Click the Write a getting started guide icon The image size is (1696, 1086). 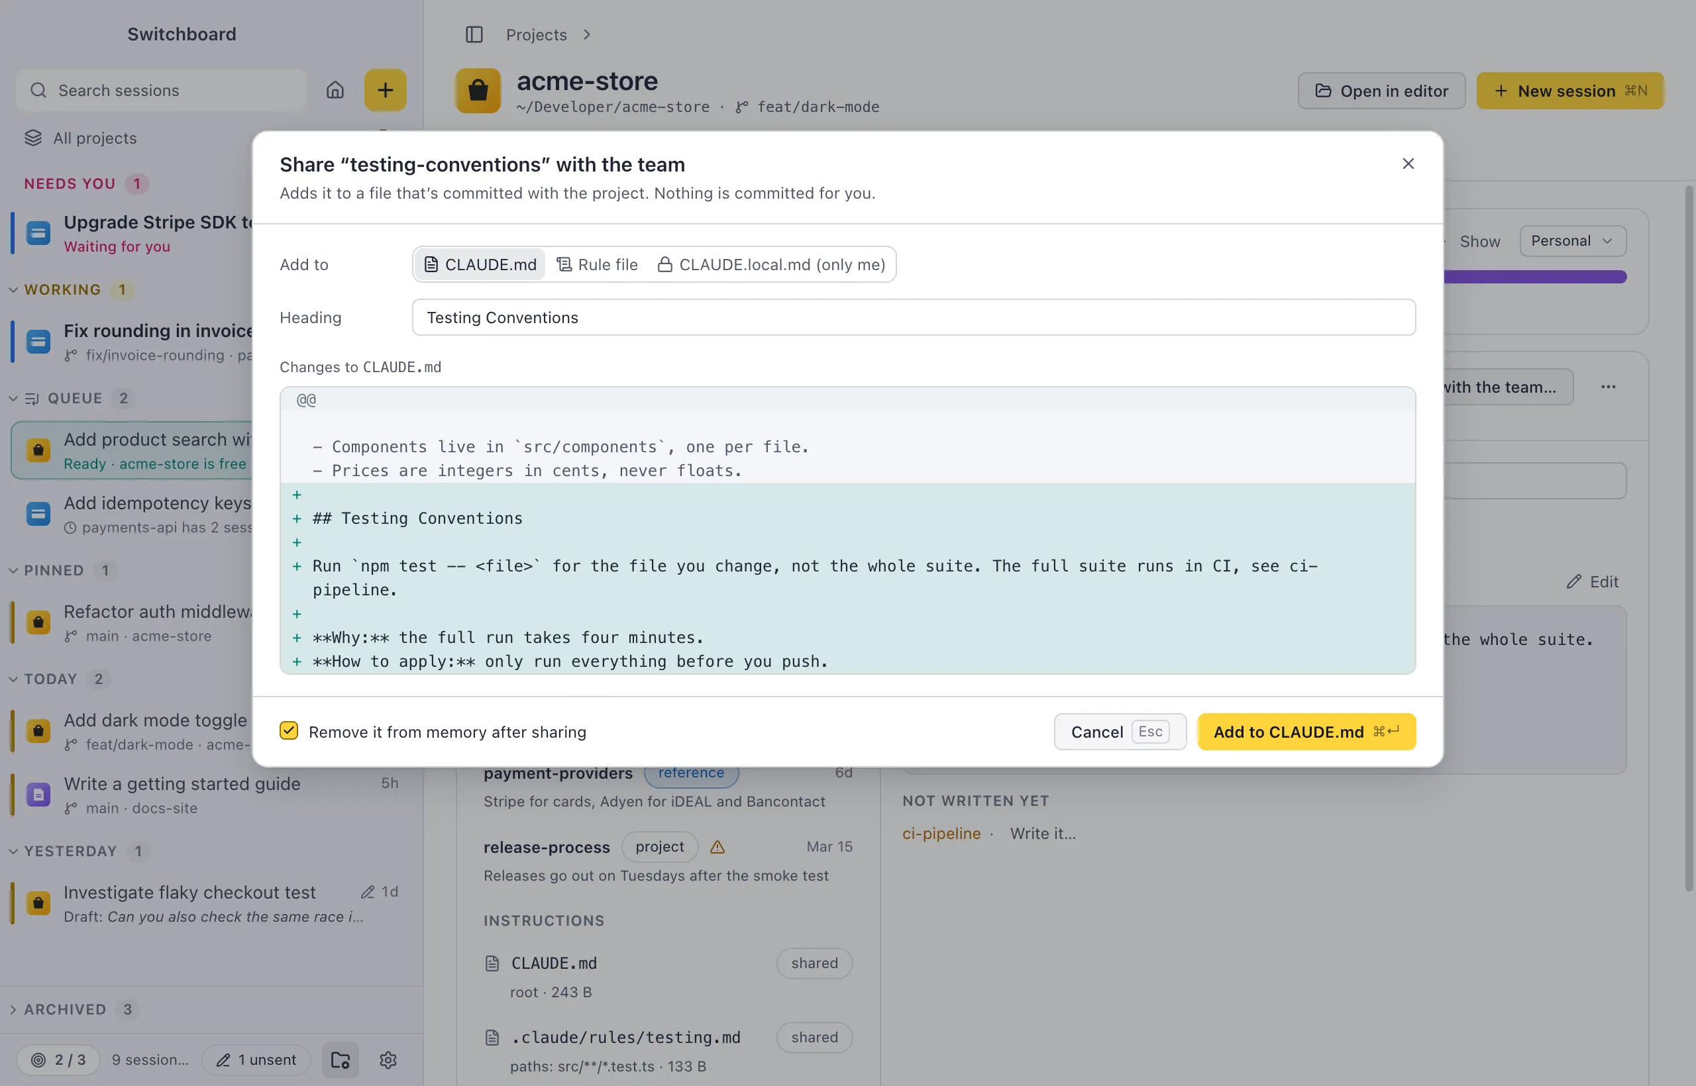(x=38, y=795)
